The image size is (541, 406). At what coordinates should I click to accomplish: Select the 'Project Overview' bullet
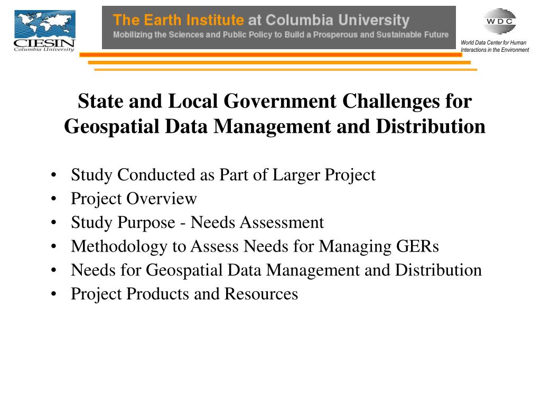point(134,199)
